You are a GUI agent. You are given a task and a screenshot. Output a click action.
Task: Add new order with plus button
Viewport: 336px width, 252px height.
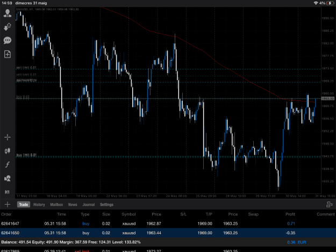point(8,205)
